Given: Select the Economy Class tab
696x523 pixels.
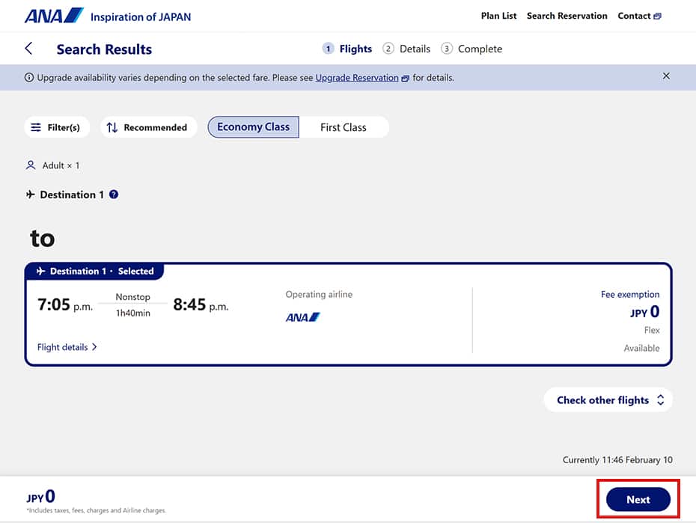Looking at the screenshot, I should [x=254, y=127].
